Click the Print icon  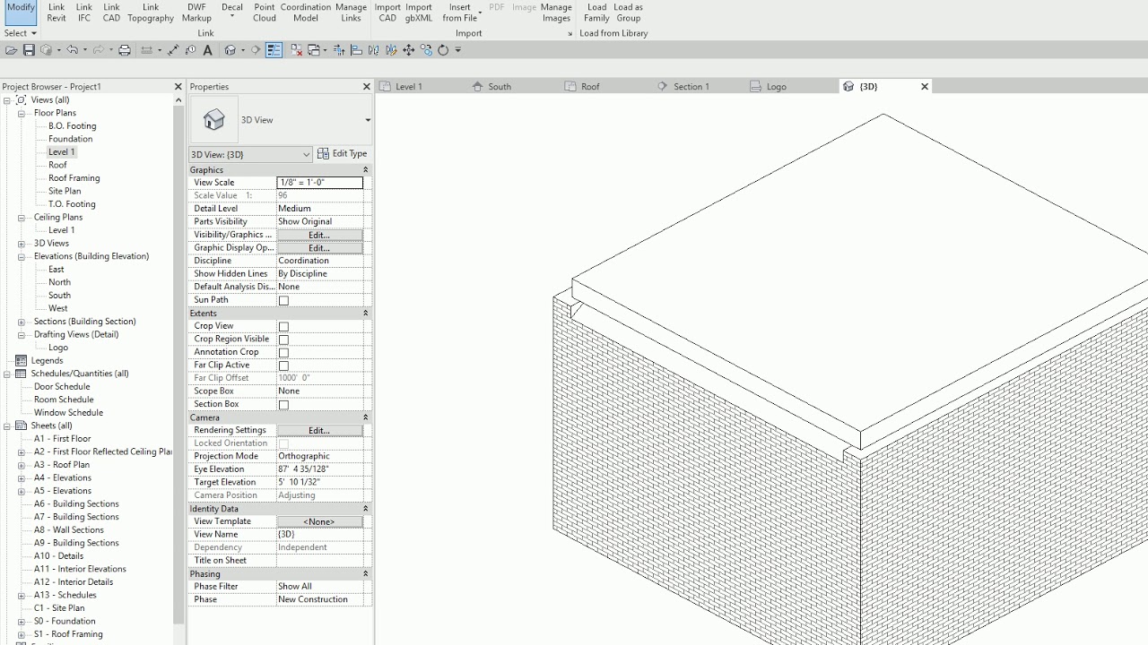pyautogui.click(x=125, y=50)
